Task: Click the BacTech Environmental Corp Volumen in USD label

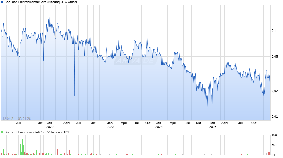Action: click(38, 132)
